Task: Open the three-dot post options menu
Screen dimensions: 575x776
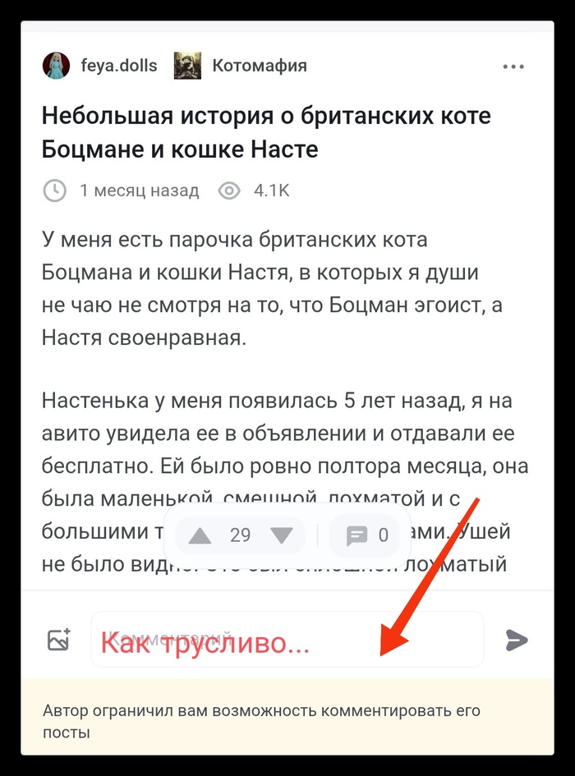Action: tap(513, 67)
